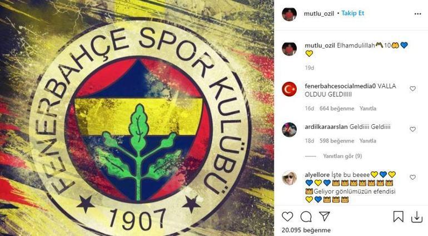This screenshot has height=236, width=428.
Task: Reply to ardilkaraarslan's comment via Yanıtla
Action: click(367, 141)
